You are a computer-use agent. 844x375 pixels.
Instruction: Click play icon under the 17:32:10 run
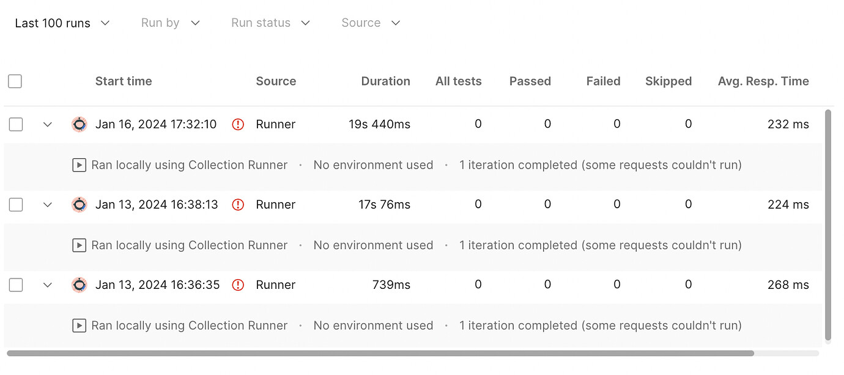point(79,165)
